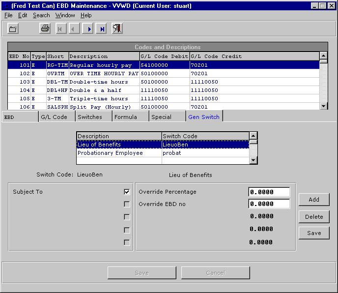The height and width of the screenshot is (293, 338).
Task: Click the exit door icon
Action: tap(117, 29)
